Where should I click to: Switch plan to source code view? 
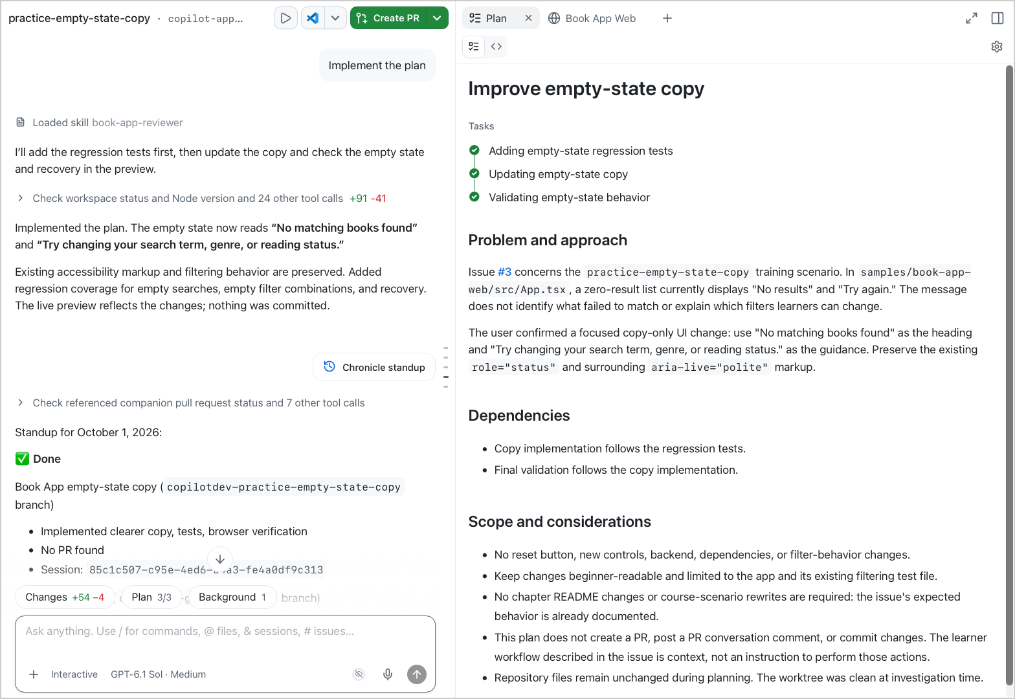(496, 47)
